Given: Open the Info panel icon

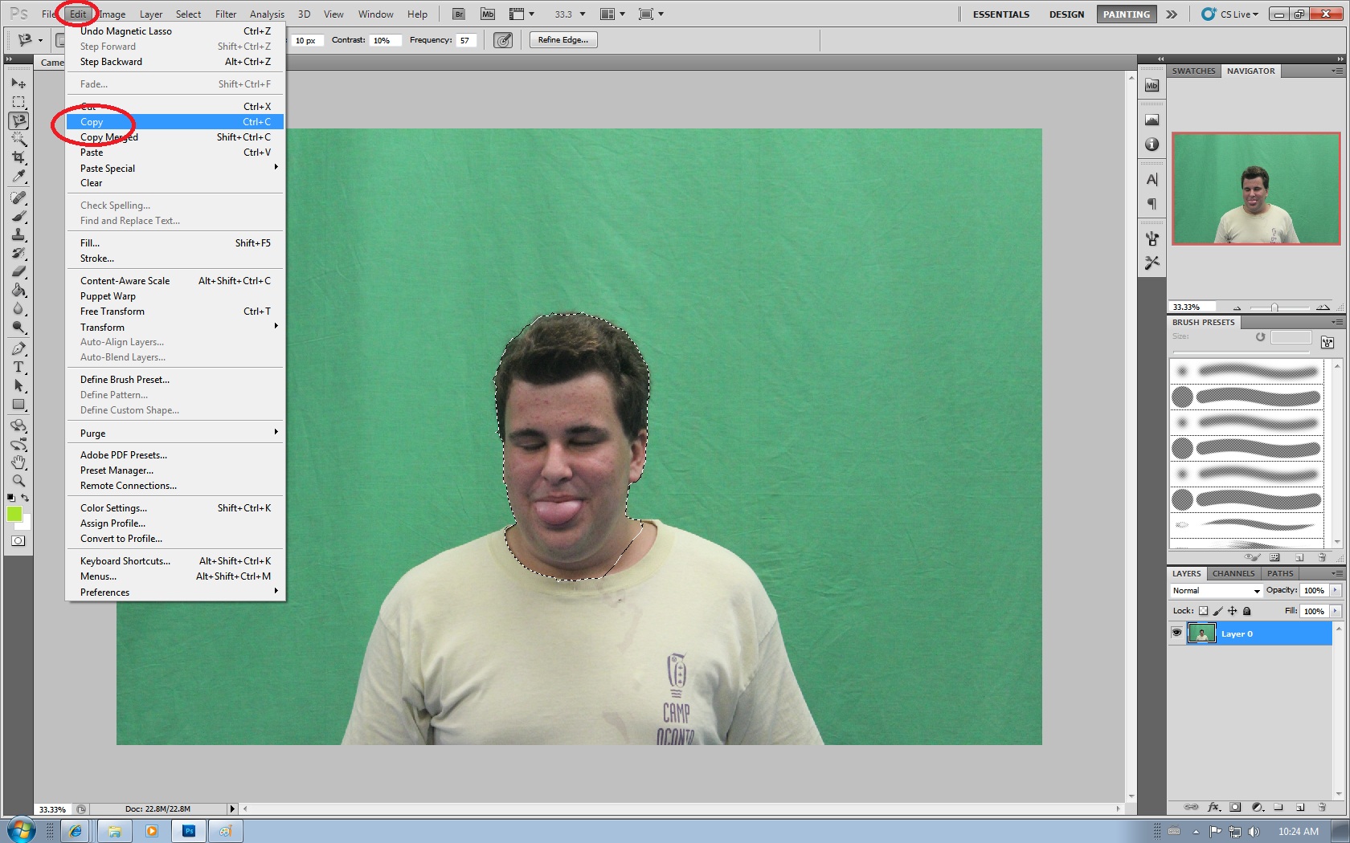Looking at the screenshot, I should pos(1152,145).
